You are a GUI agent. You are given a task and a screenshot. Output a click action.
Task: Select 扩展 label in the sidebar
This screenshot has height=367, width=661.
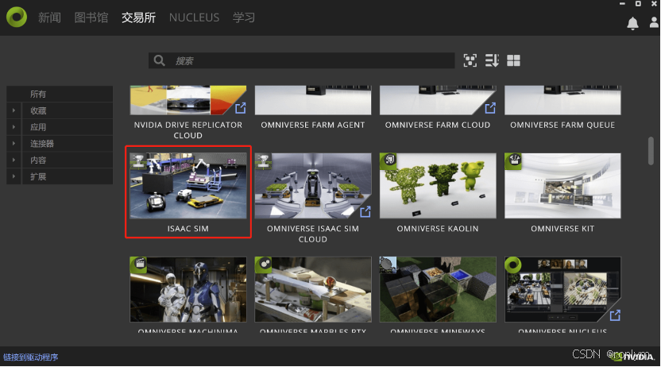click(38, 177)
